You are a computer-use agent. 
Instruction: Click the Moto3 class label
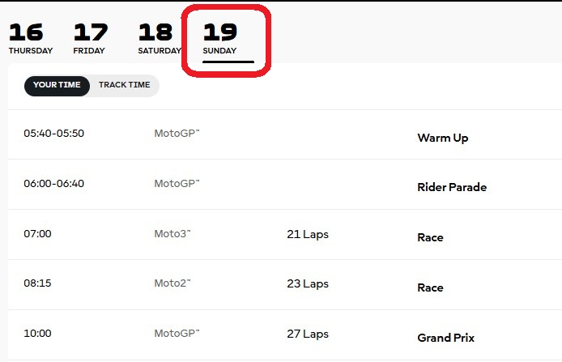pos(172,234)
